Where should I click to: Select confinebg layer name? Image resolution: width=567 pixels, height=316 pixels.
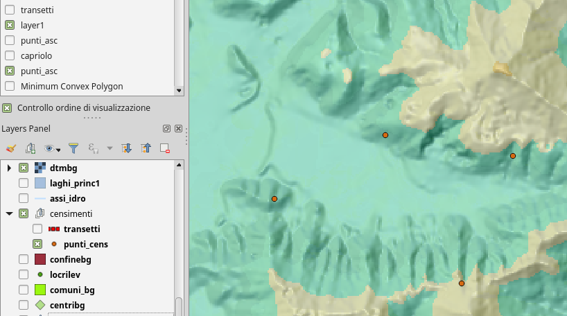point(71,259)
